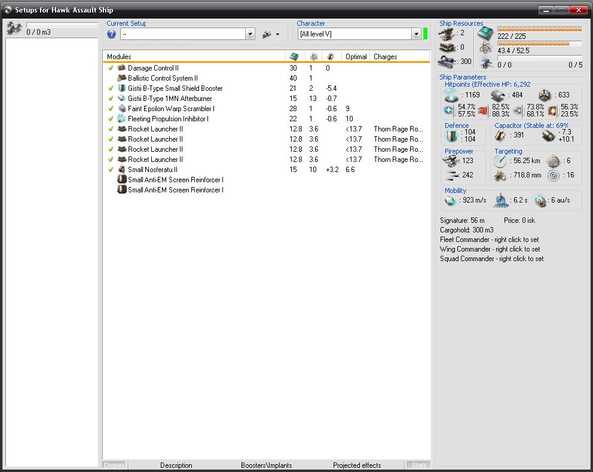Toggle the first Rocket Launcher II checkmark
This screenshot has height=472, width=593.
coord(111,129)
